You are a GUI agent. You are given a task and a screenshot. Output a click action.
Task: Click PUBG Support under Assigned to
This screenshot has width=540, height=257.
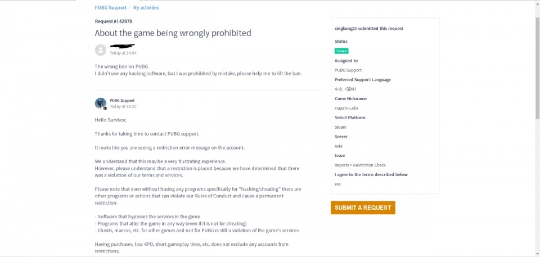click(348, 70)
